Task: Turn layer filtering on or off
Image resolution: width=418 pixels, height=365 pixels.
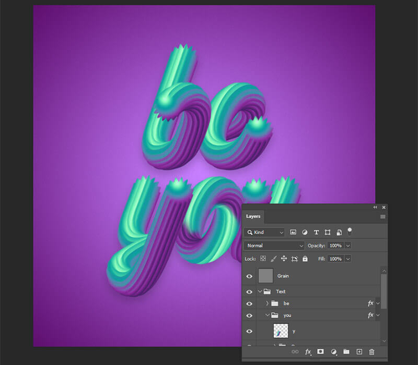Action: pos(350,230)
